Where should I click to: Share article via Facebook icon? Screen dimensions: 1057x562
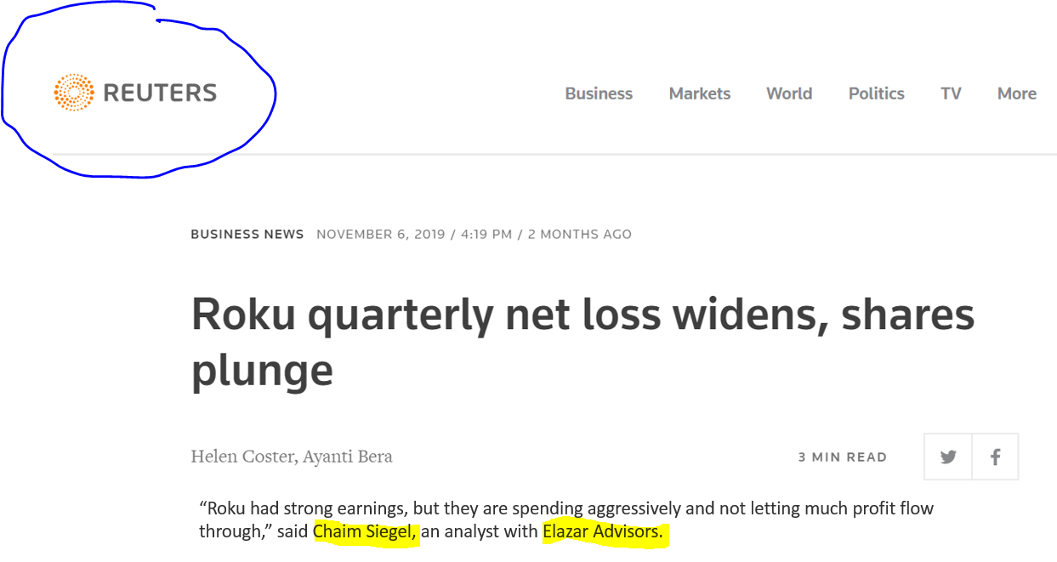coord(995,457)
